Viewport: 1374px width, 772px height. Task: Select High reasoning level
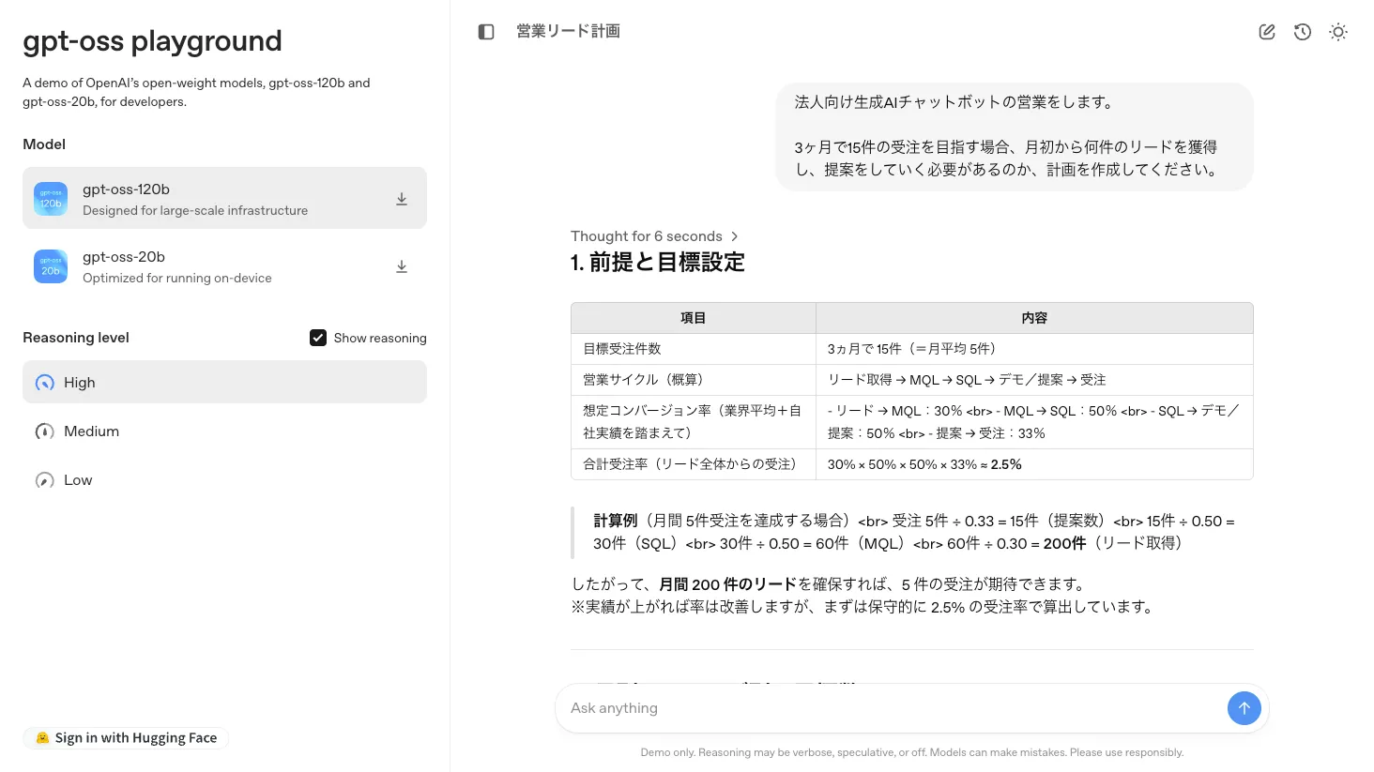(x=224, y=383)
